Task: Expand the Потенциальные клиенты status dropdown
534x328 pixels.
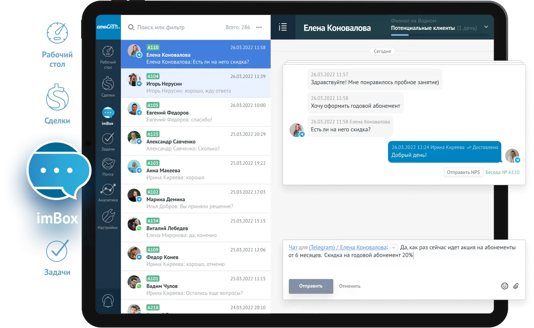Action: click(x=486, y=27)
